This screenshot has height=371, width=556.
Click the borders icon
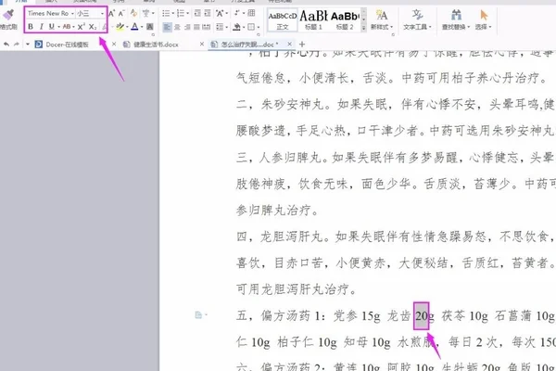251,27
